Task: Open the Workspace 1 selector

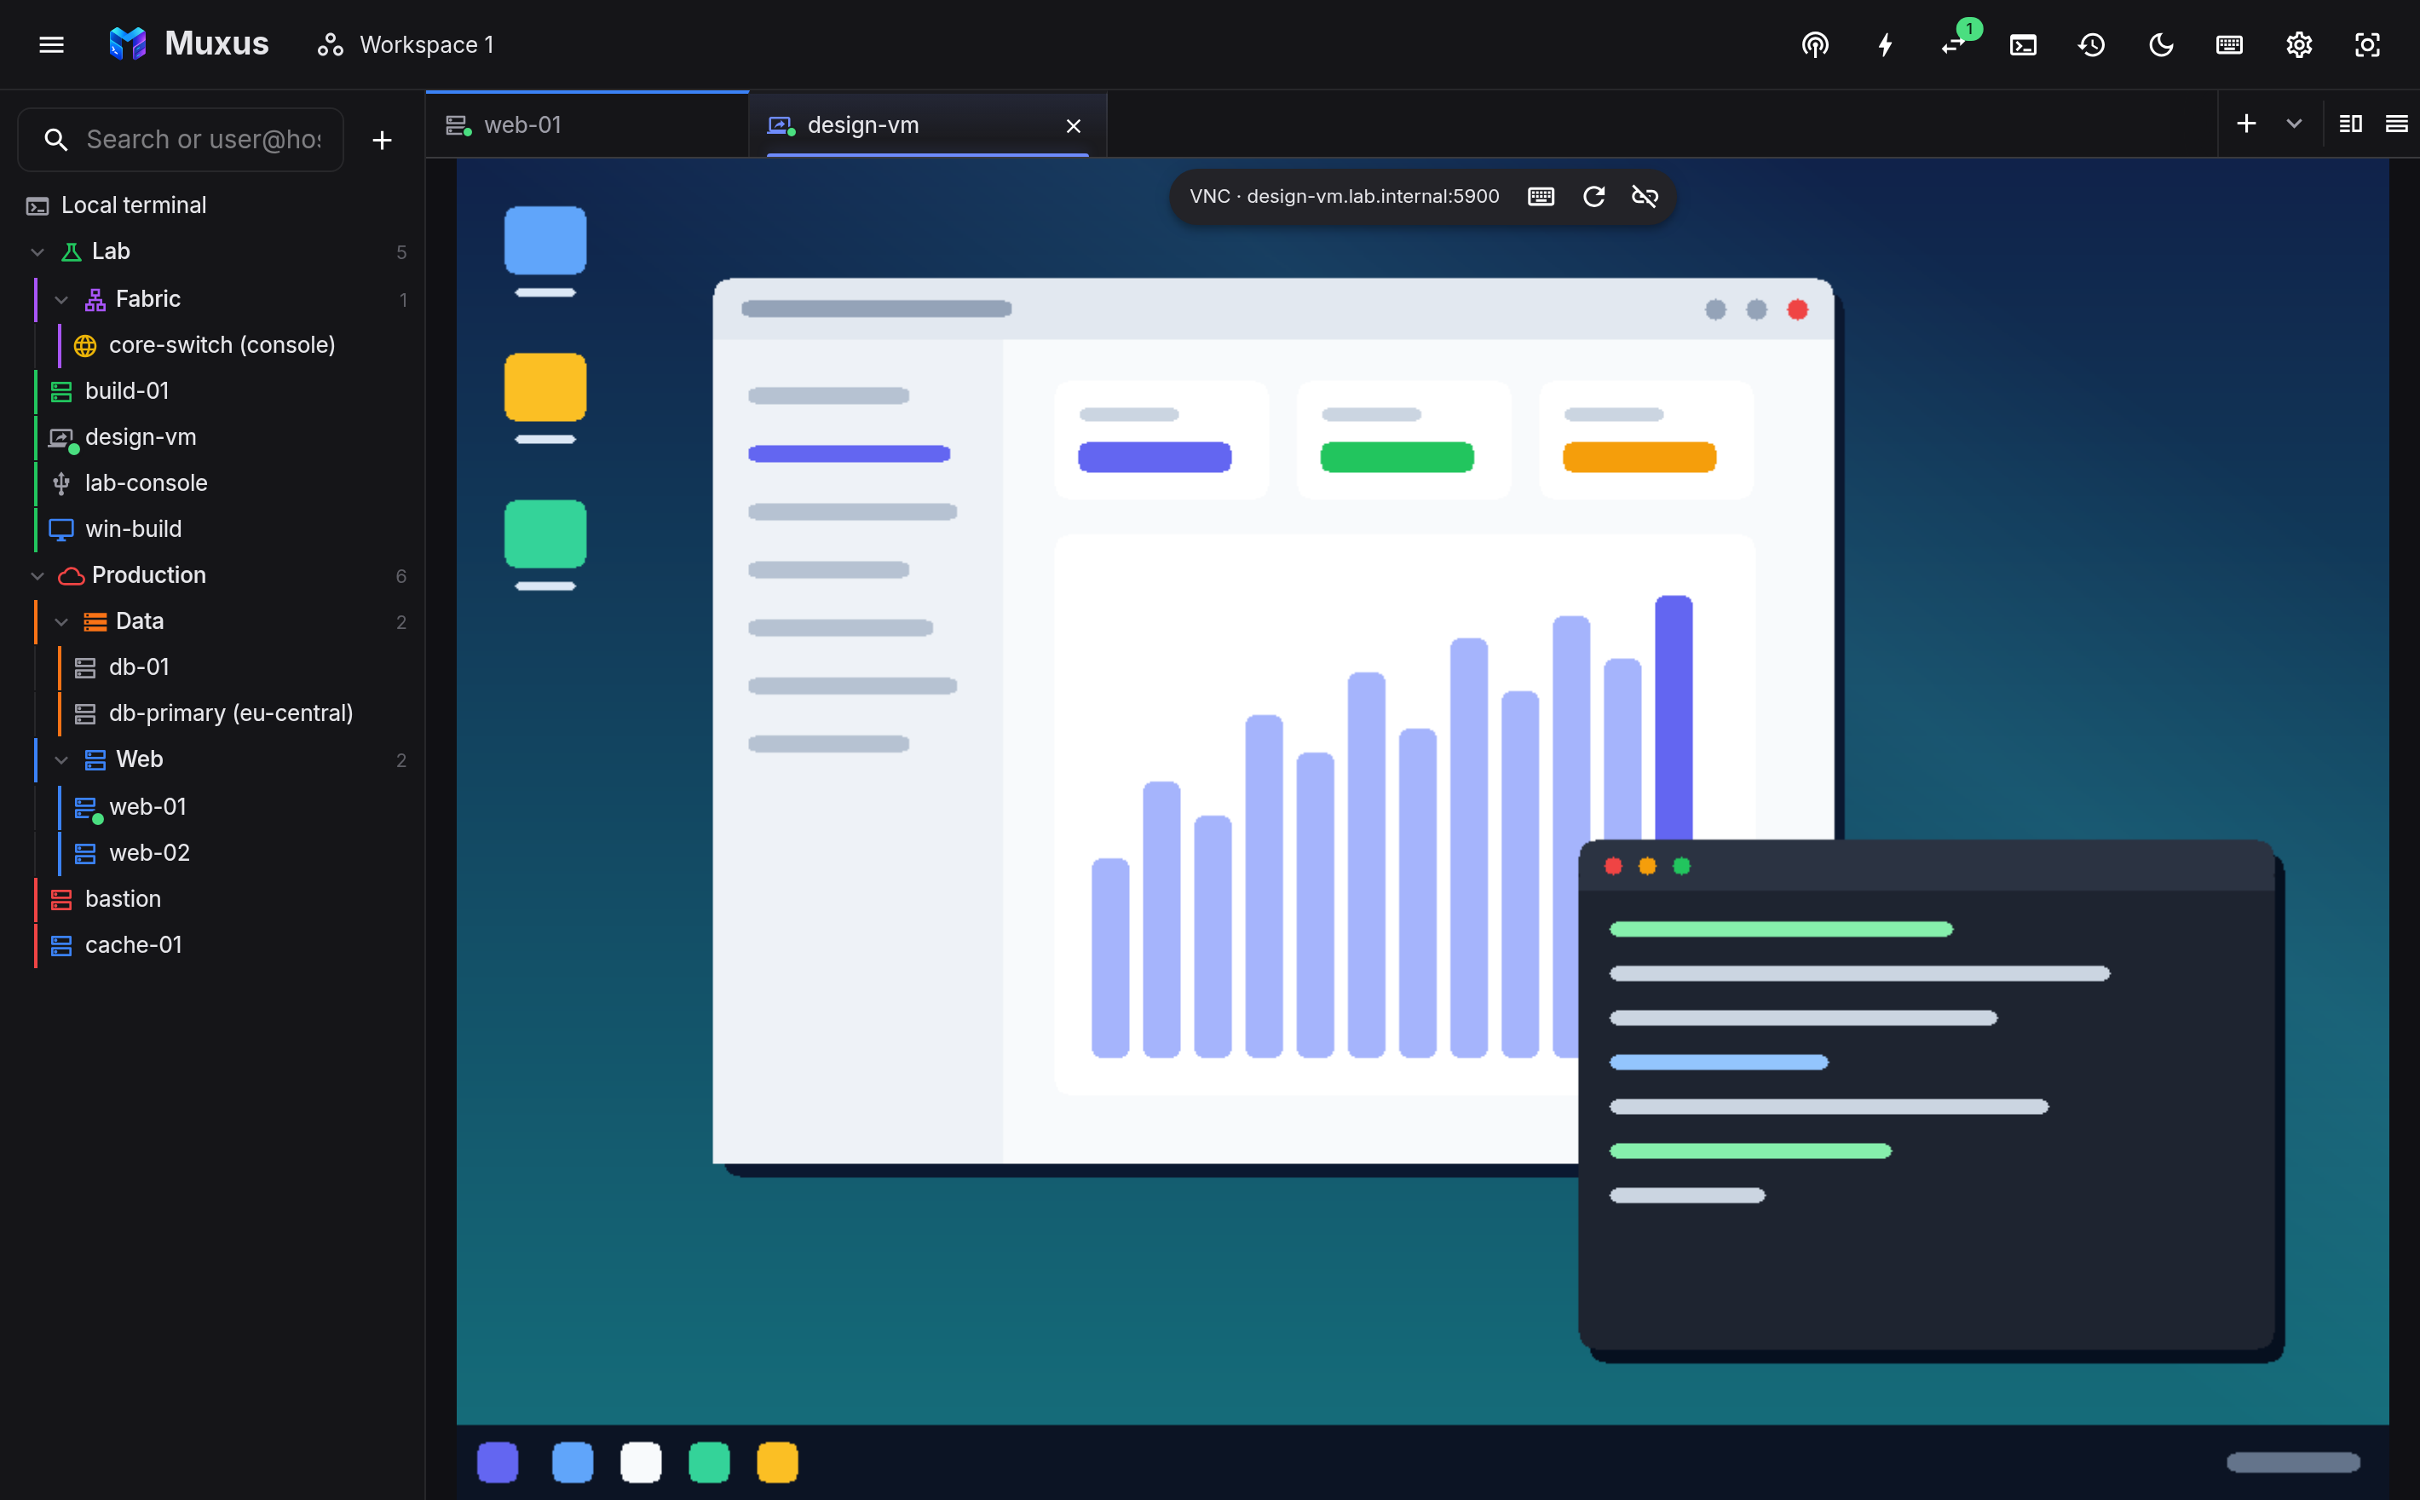Action: pos(406,44)
